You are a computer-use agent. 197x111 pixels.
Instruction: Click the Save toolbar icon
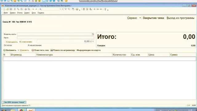click(x=11, y=9)
